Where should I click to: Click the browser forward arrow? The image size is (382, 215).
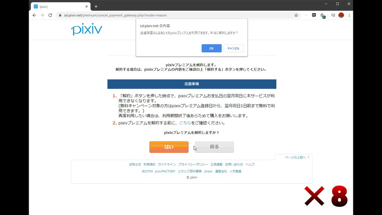click(42, 15)
